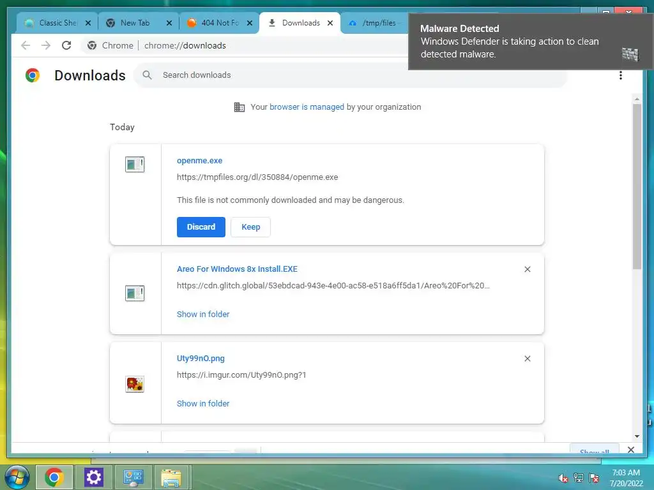The image size is (654, 490).
Task: Open the Downloads three-dot menu
Action: (x=621, y=75)
